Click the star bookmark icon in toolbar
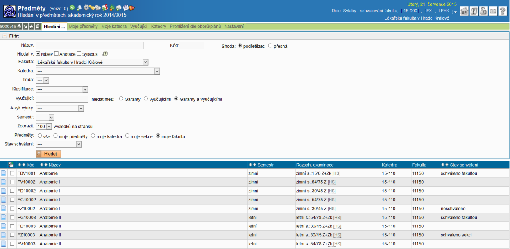 [x=31, y=27]
